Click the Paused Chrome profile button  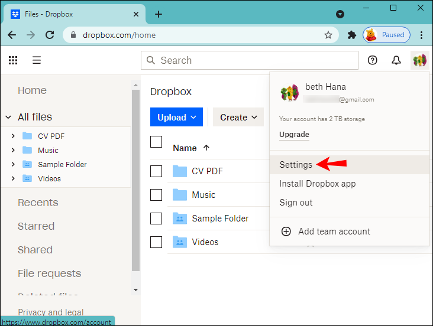click(386, 35)
